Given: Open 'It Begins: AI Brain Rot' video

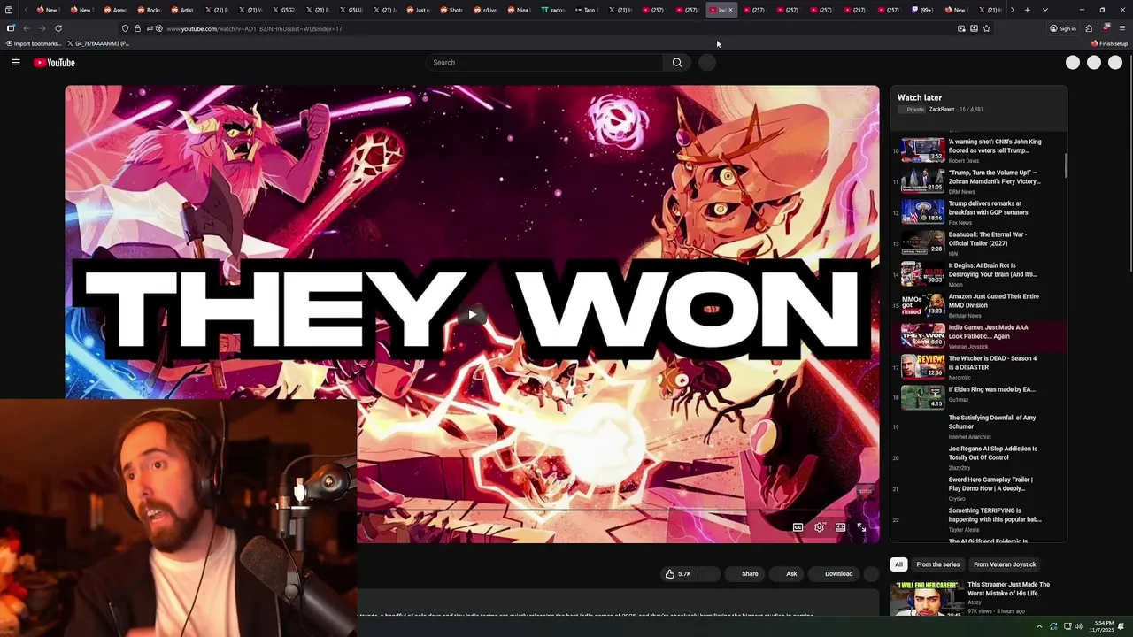Looking at the screenshot, I should (978, 274).
